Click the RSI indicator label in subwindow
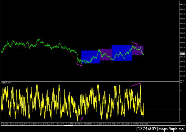 pyautogui.click(x=6, y=83)
